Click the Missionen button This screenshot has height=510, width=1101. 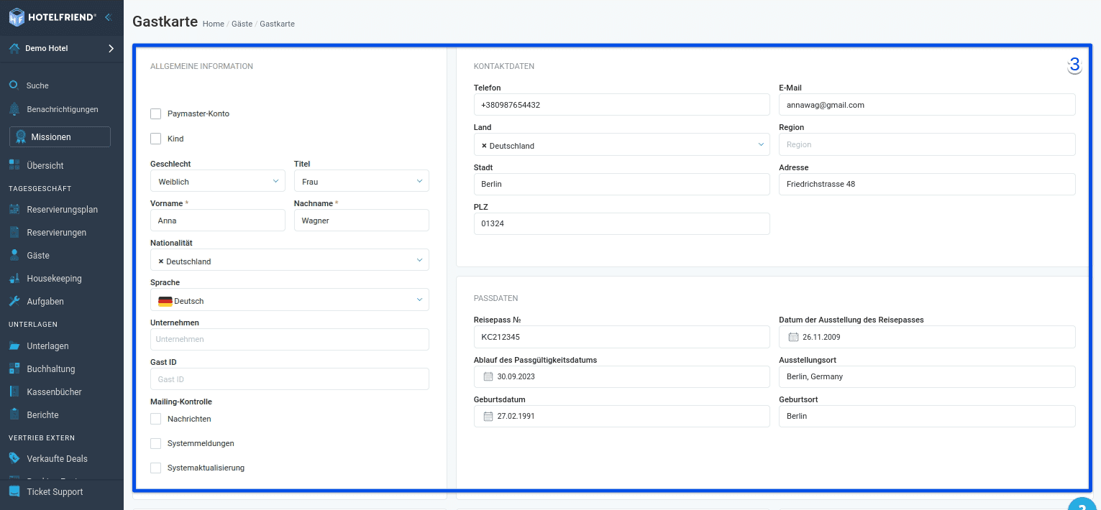(x=60, y=136)
